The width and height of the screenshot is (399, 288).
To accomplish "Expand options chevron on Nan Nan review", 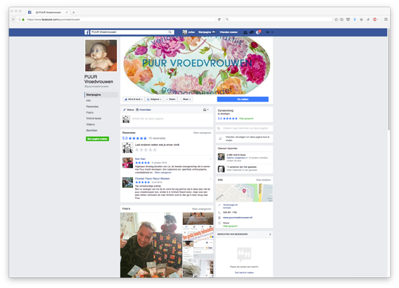I will pos(210,159).
